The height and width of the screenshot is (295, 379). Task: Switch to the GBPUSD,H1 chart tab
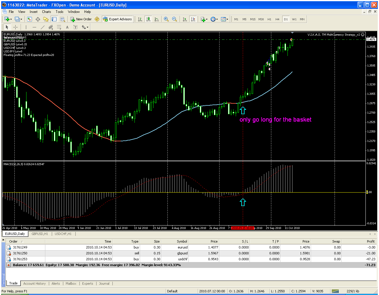click(x=40, y=234)
